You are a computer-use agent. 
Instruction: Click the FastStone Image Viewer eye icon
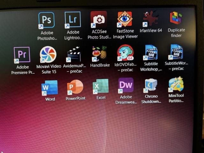(125, 19)
